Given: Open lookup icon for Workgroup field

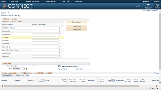Looking at the screenshot, I should [x=60, y=56].
